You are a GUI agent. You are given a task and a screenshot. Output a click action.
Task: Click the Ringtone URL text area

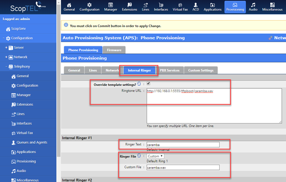pos(214,106)
